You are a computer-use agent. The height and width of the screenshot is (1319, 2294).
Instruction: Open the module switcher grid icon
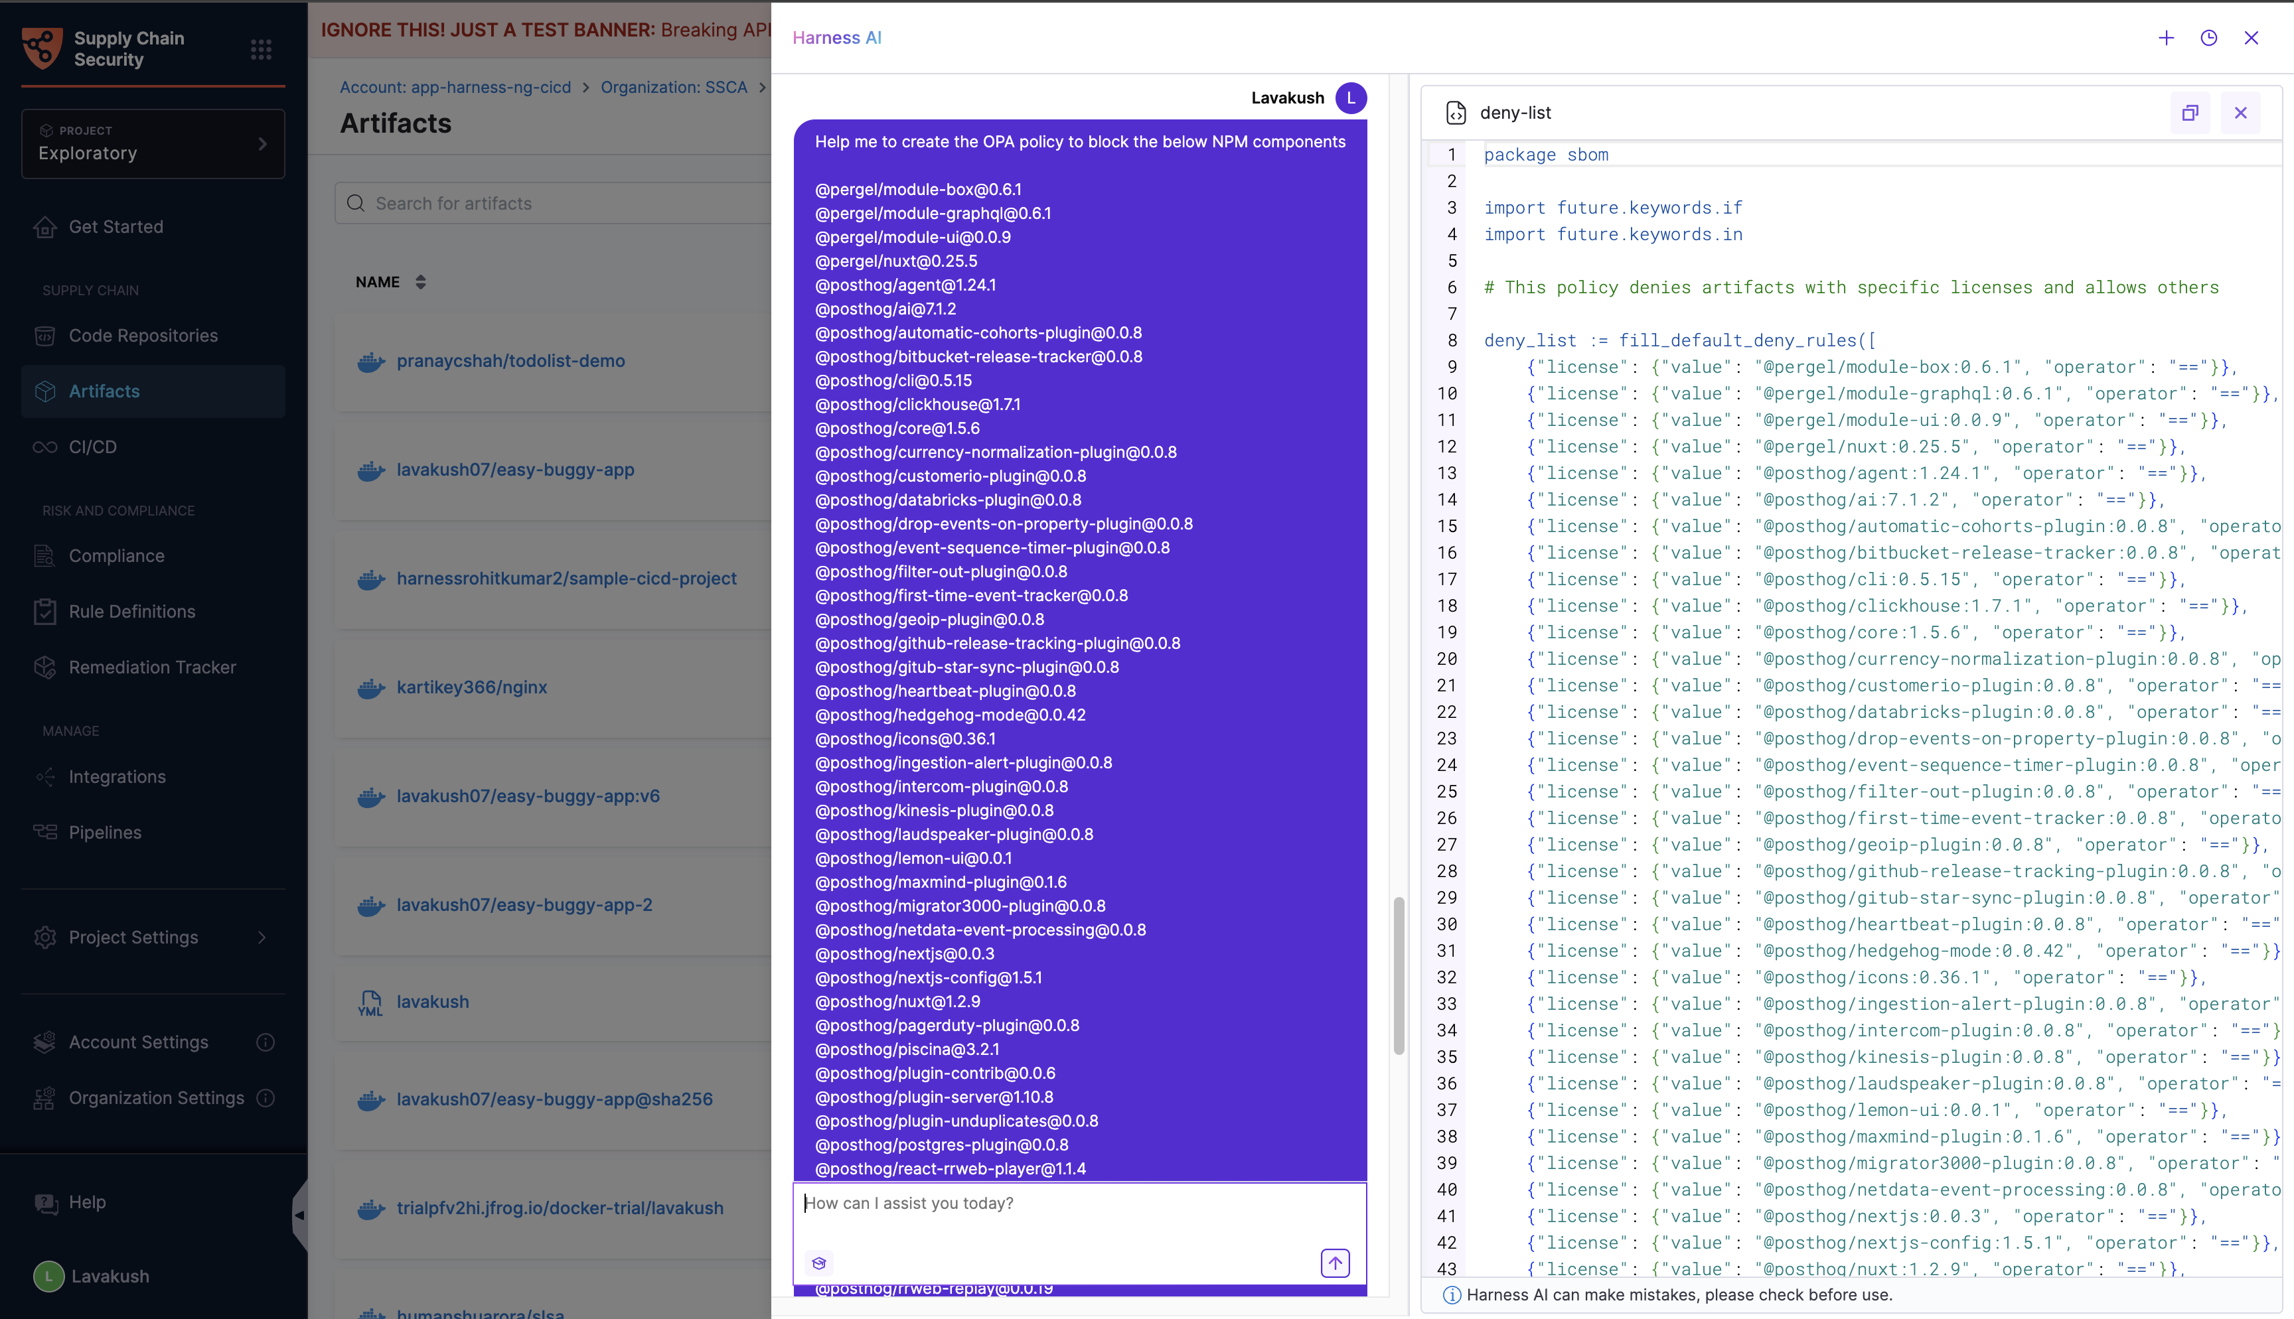(261, 49)
